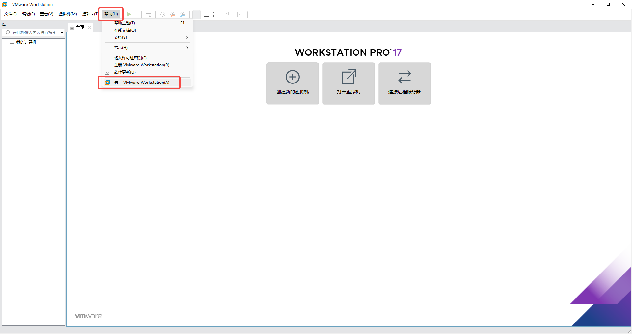Click the send Ctrl+Alt+Del toolbar icon
This screenshot has height=334, width=632.
148,14
